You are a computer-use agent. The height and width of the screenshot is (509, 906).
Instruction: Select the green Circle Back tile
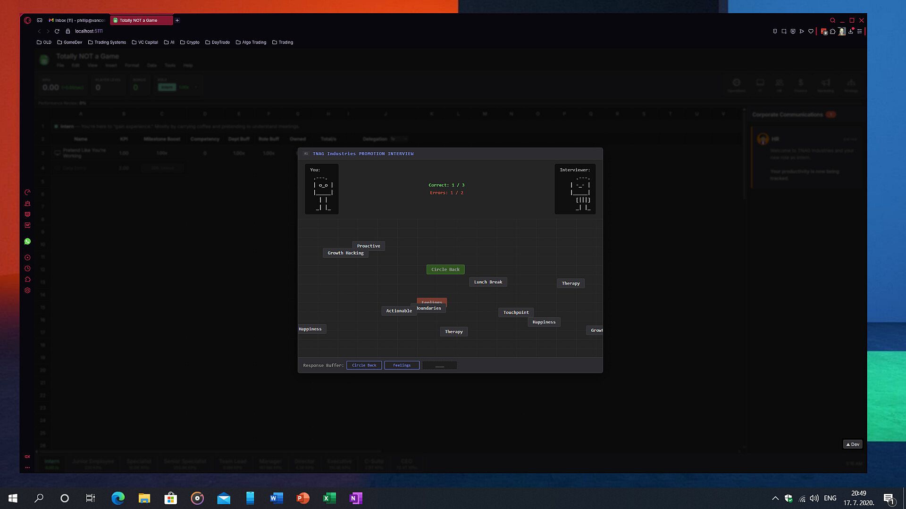point(445,270)
